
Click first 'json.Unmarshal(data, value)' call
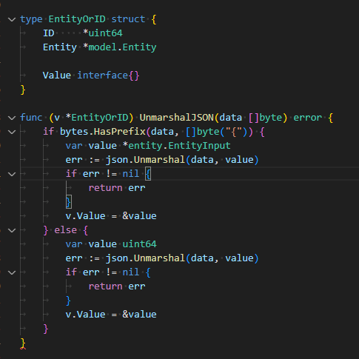(182, 160)
